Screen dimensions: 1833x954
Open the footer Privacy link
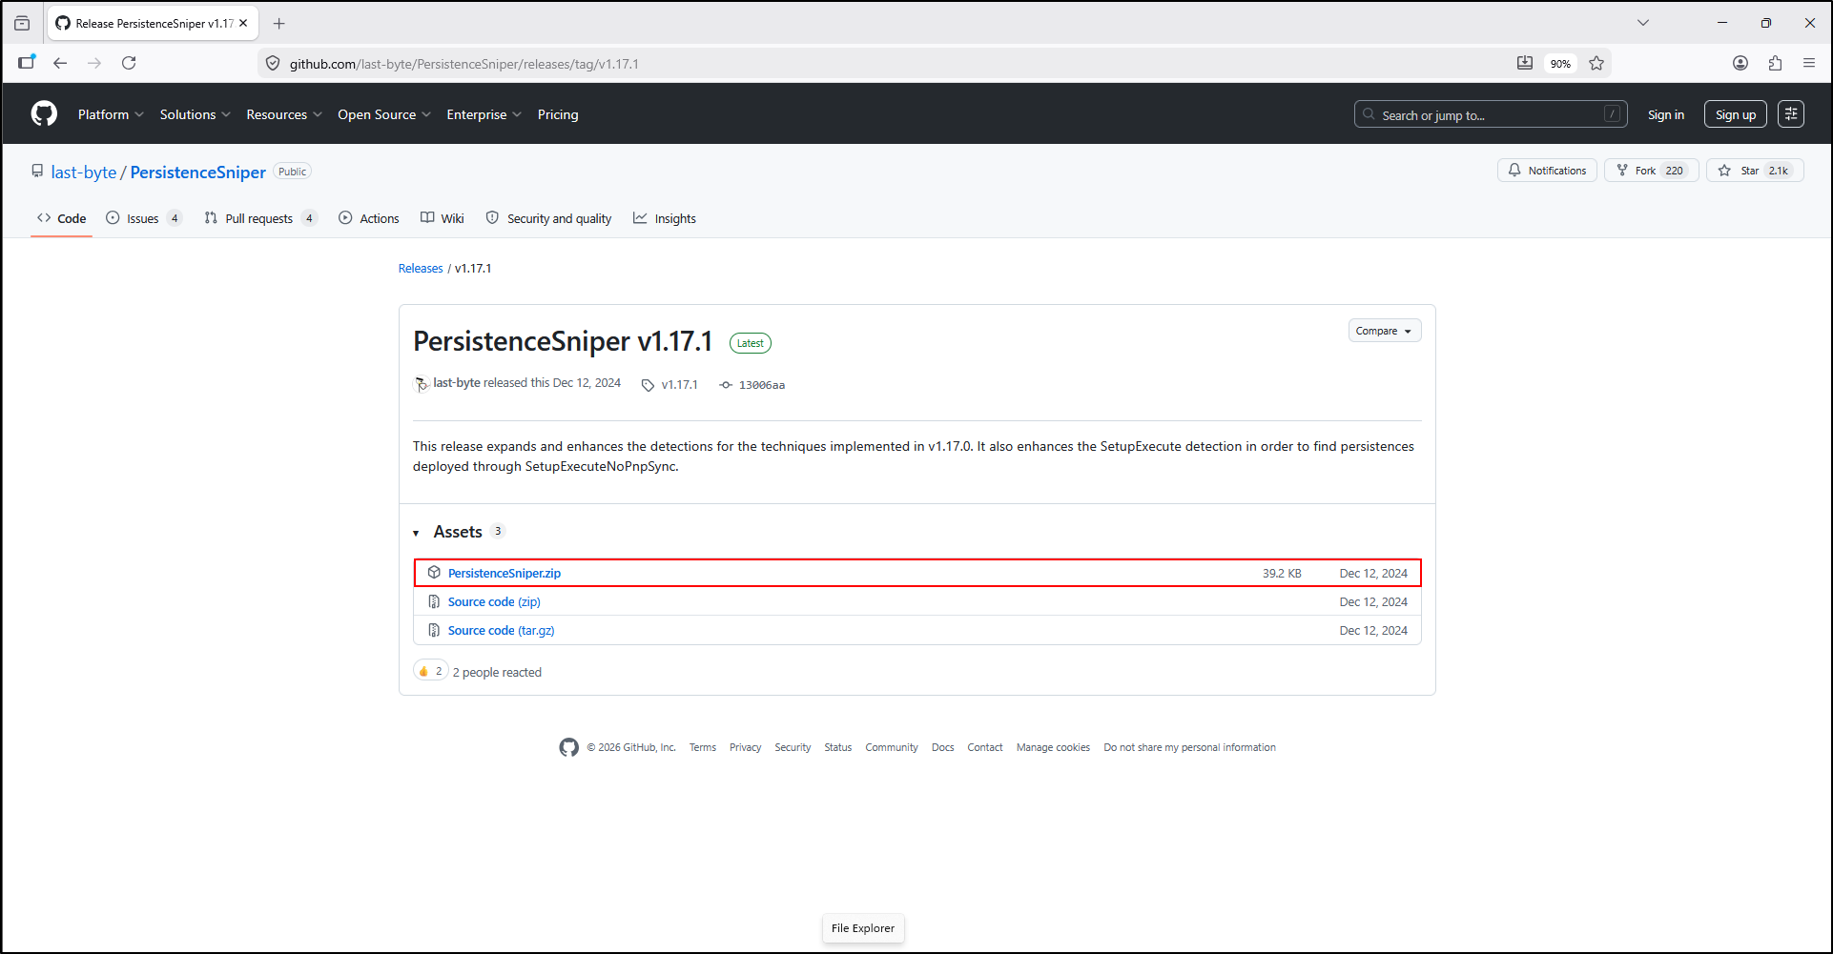tap(746, 747)
